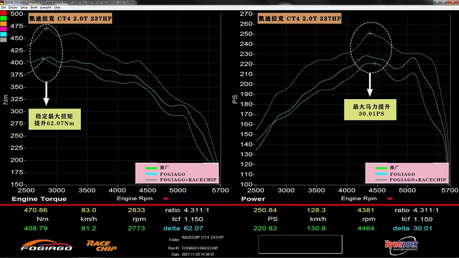
Task: Click tcf 1.150 in torque panel
Action: tap(187, 219)
